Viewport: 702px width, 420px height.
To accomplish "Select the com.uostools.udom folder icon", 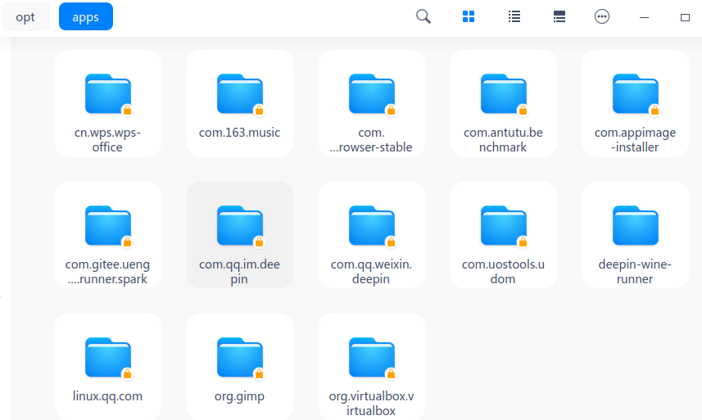I will tap(504, 226).
